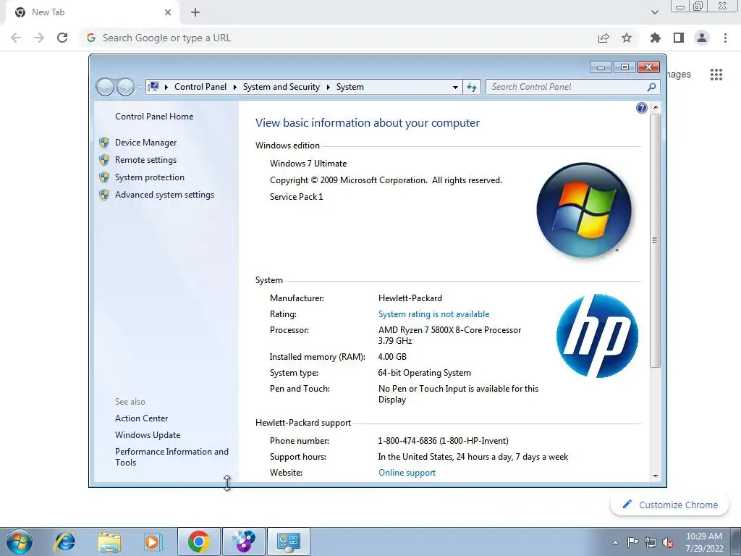Click the Control Panel help question mark icon

point(641,109)
